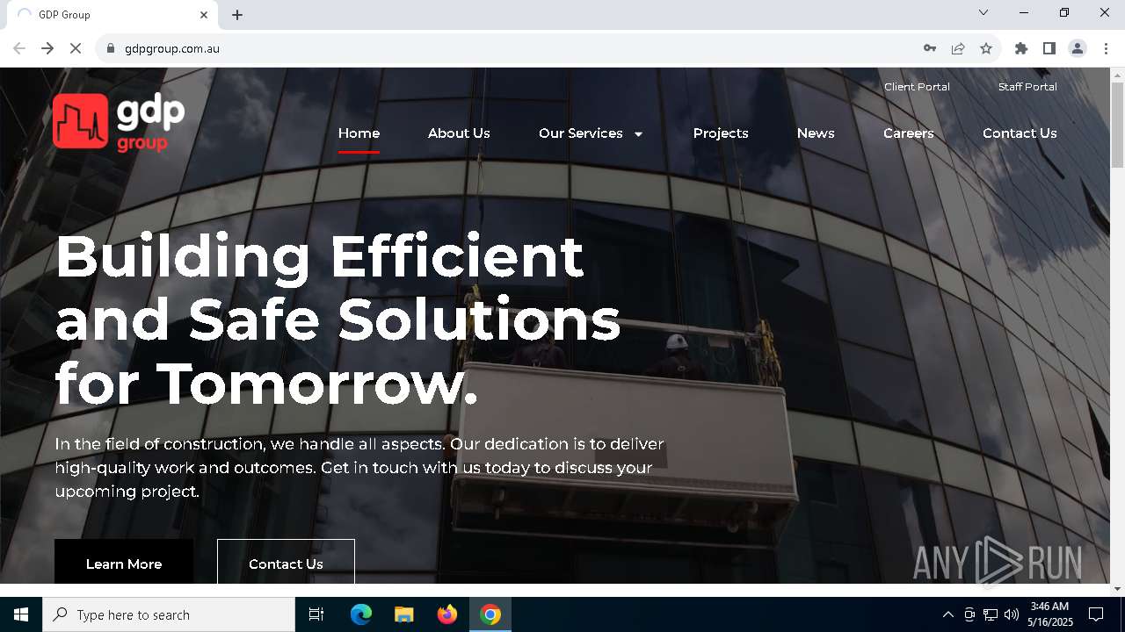This screenshot has width=1125, height=632.
Task: Show hidden system tray icons
Action: coord(947,614)
